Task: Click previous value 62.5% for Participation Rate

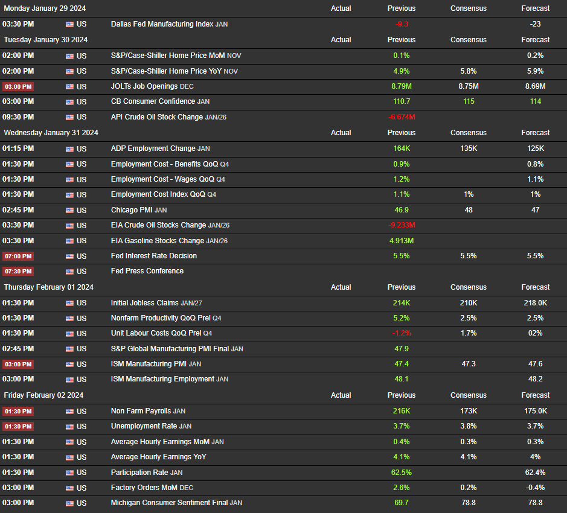Action: (402, 473)
